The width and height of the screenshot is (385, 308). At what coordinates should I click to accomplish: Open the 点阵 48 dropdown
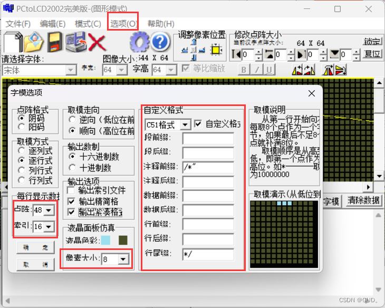[x=49, y=210]
